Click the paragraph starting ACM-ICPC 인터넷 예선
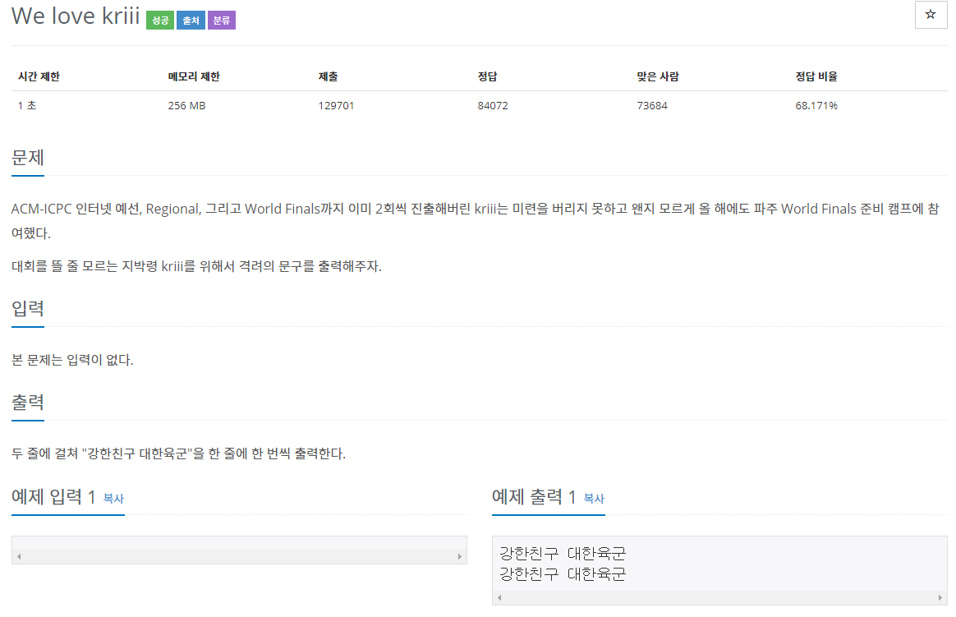The height and width of the screenshot is (617, 956). pos(476,221)
